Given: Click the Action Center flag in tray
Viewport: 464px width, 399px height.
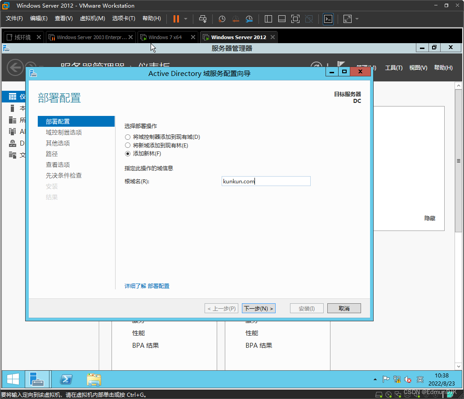Looking at the screenshot, I should click(x=386, y=379).
